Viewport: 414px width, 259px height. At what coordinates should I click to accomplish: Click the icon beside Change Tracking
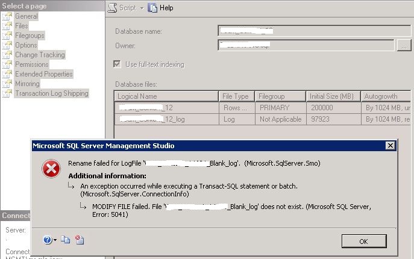[7, 55]
